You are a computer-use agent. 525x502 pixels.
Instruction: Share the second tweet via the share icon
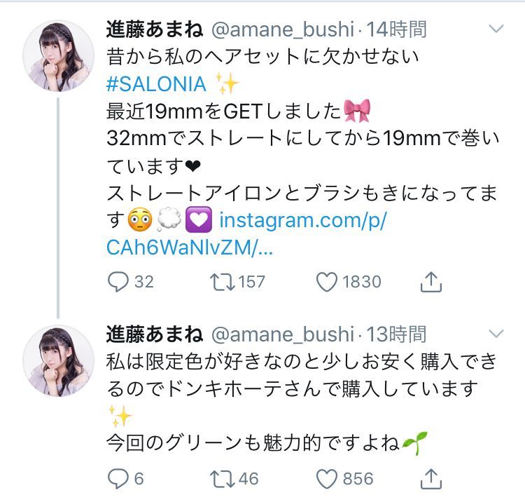(431, 479)
